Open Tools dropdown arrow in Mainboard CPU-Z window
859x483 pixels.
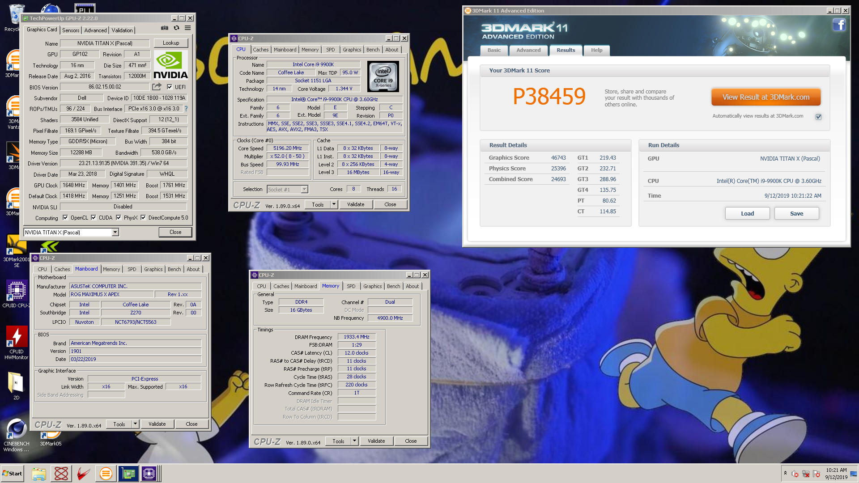point(135,424)
